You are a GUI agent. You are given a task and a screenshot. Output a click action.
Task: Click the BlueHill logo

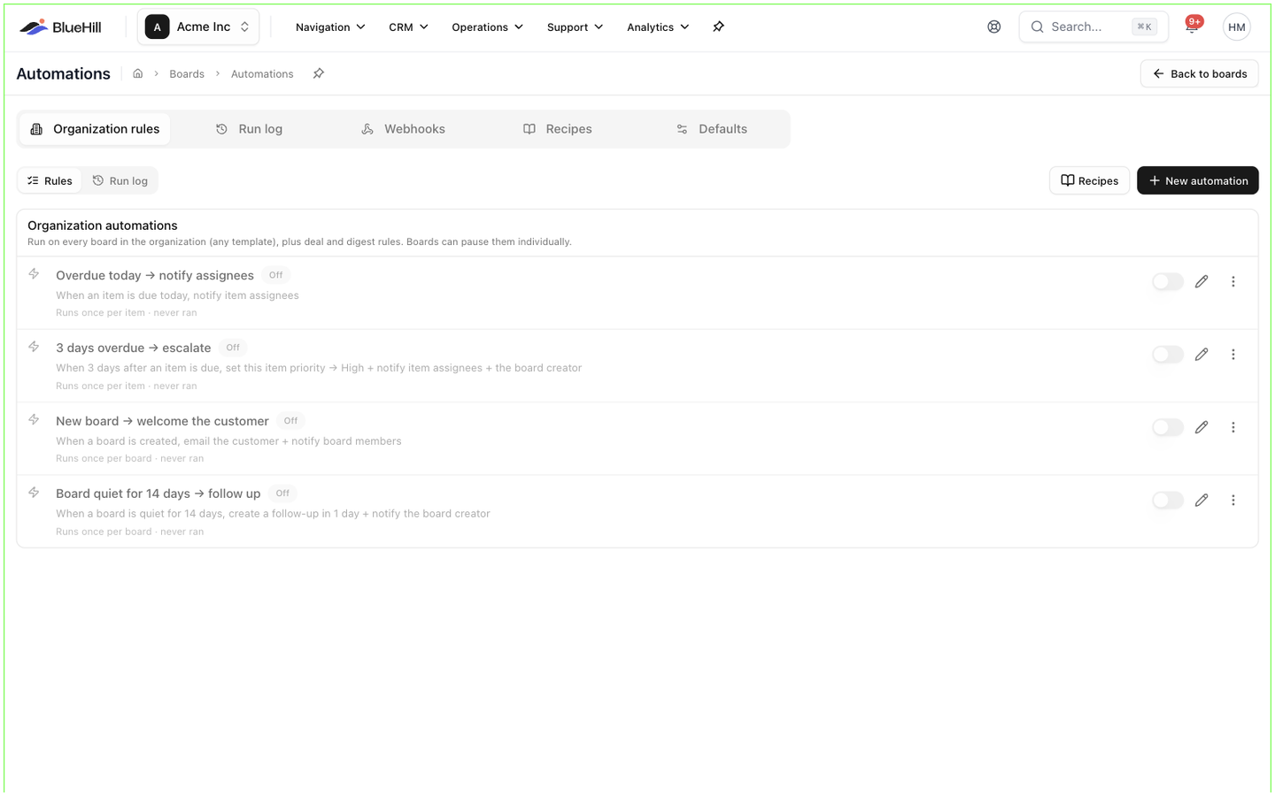pyautogui.click(x=60, y=27)
